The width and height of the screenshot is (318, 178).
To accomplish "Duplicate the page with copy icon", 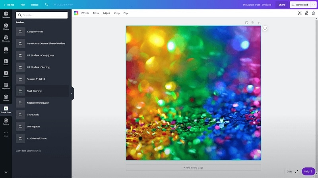I will coord(253,23).
